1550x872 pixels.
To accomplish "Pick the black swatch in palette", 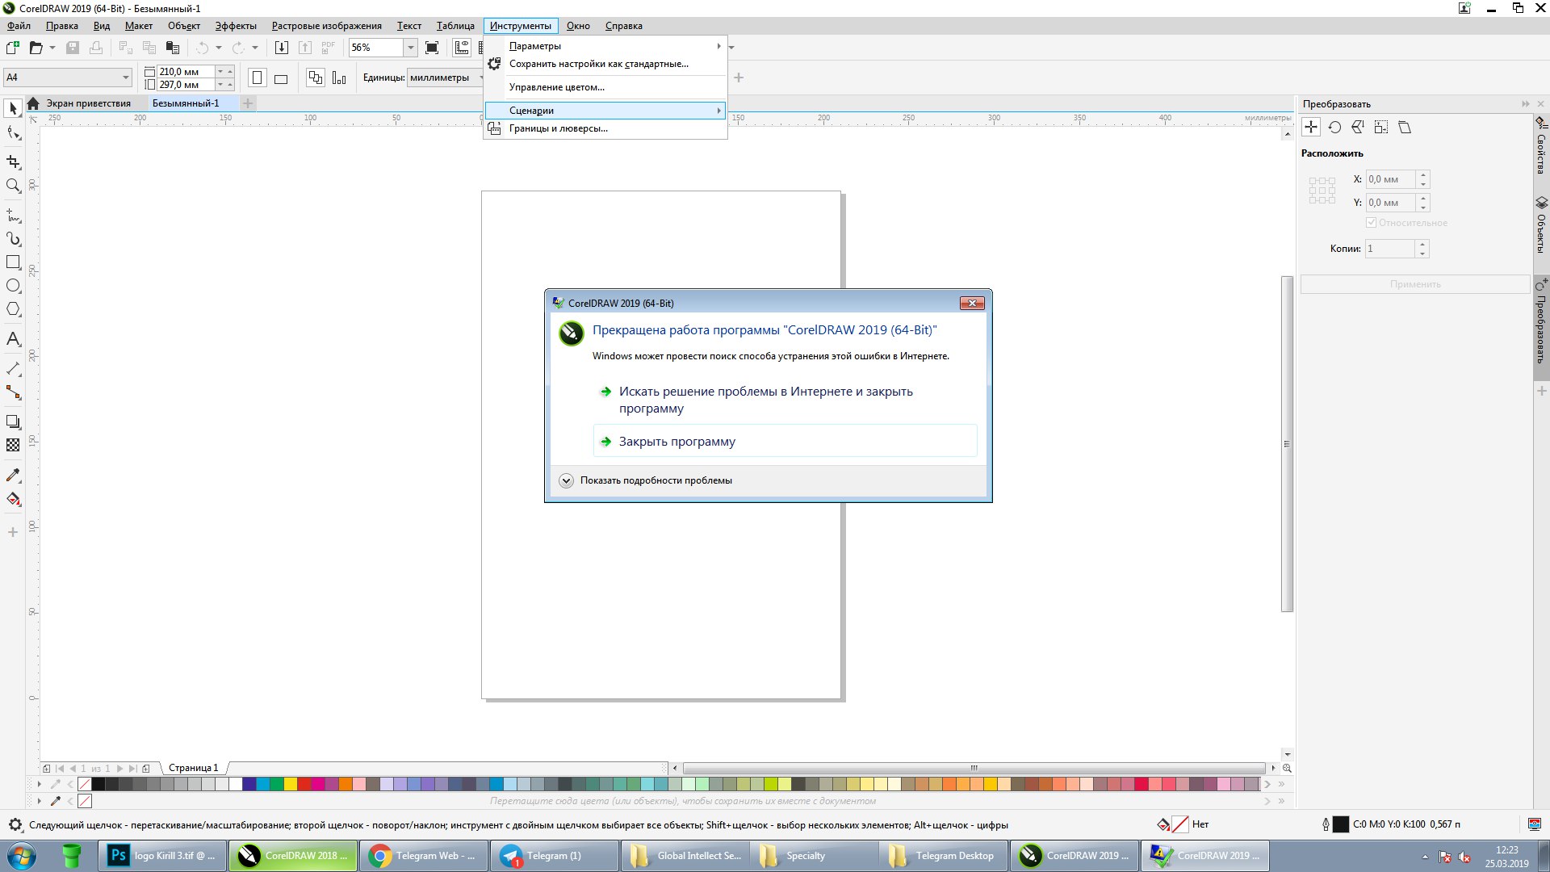I will (98, 784).
